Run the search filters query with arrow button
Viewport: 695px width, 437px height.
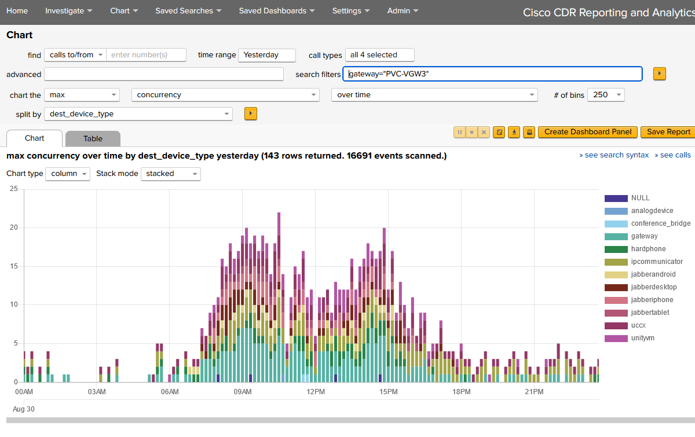point(659,74)
